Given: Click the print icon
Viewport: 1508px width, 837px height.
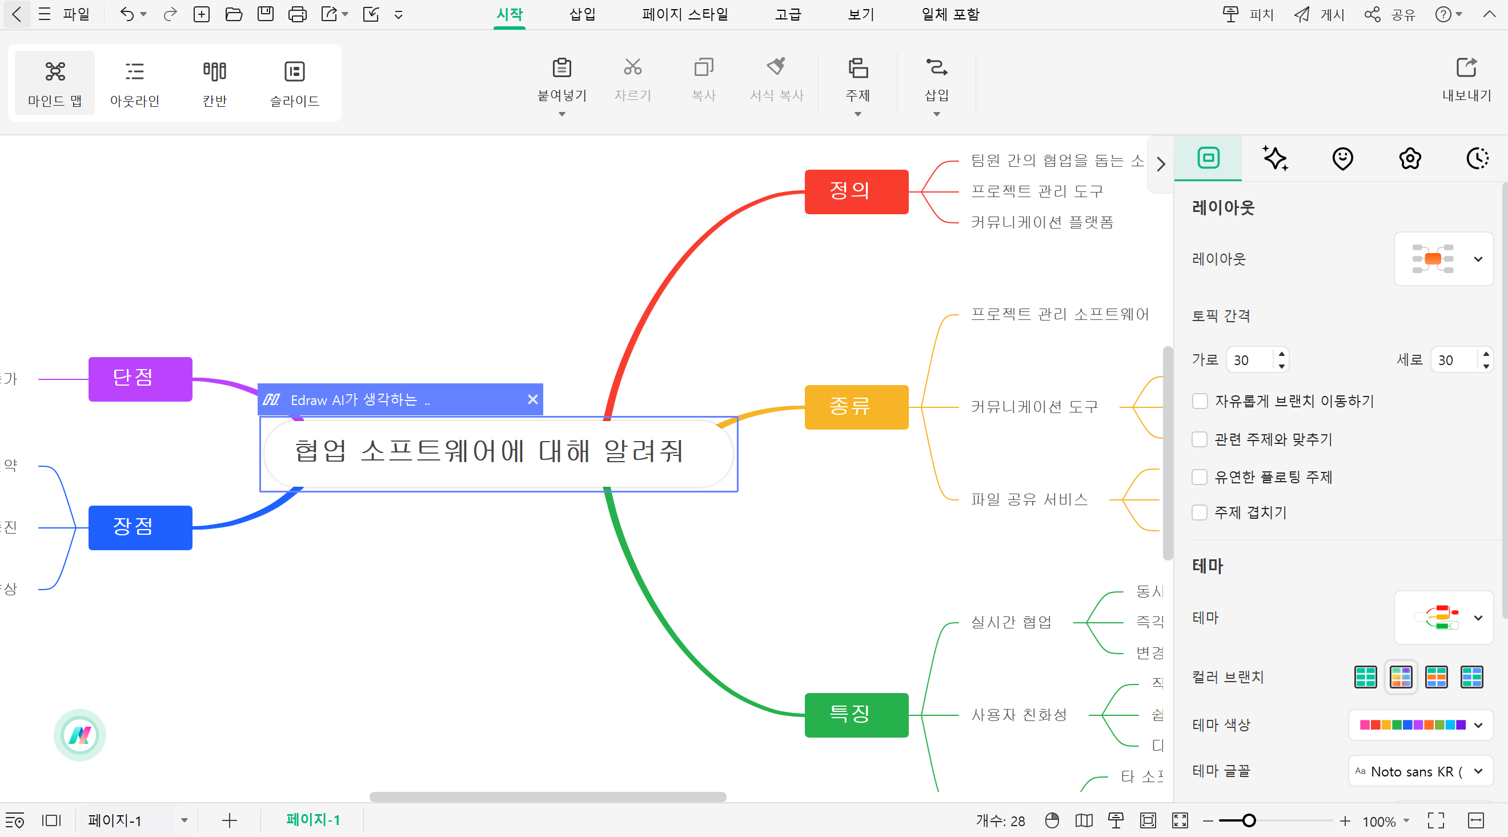Looking at the screenshot, I should [x=298, y=14].
